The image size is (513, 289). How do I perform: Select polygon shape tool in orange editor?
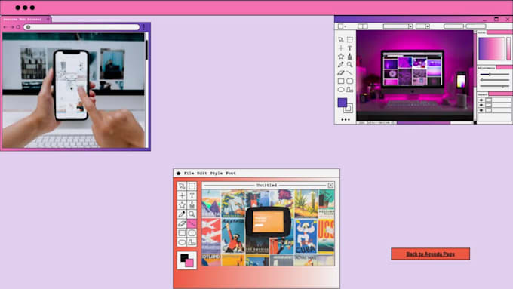(x=192, y=242)
